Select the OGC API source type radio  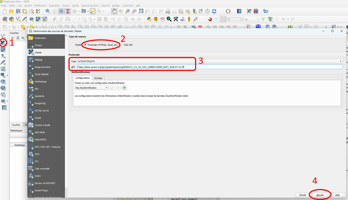(x=122, y=45)
